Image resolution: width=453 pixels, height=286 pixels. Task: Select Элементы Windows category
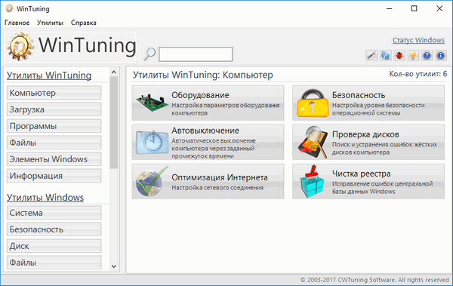click(x=54, y=159)
